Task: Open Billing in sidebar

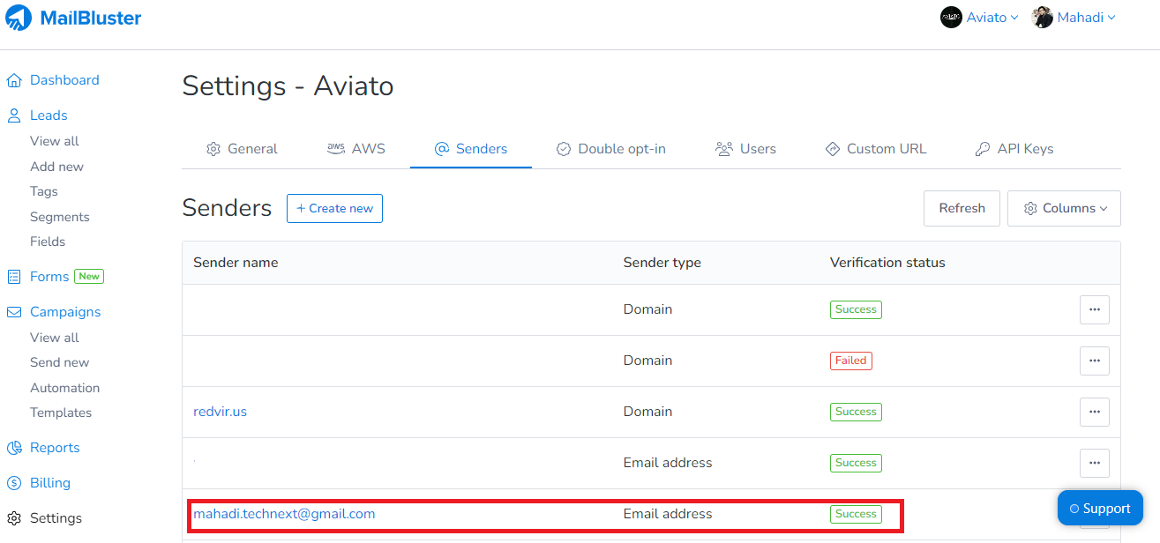Action: point(50,483)
